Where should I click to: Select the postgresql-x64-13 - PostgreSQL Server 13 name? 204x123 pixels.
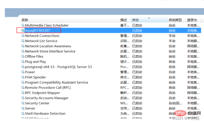(58, 67)
